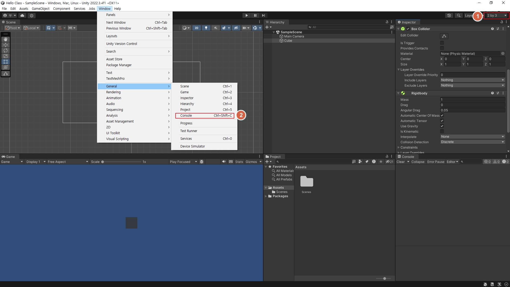Screen dimensions: 510x287
Task: Open the Help menu
Action: click(x=117, y=9)
